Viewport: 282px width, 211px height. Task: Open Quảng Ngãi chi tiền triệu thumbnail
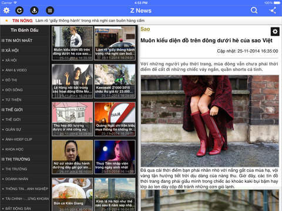(x=115, y=119)
